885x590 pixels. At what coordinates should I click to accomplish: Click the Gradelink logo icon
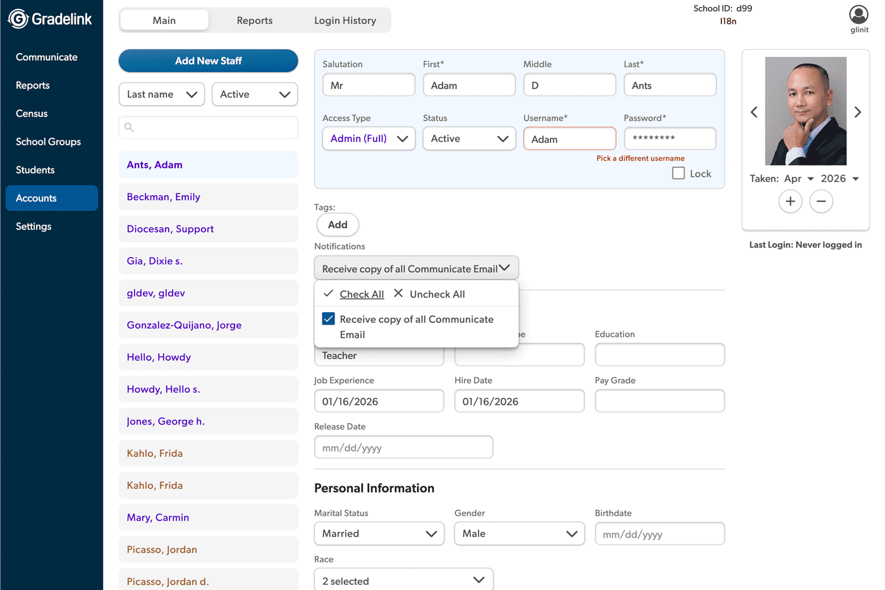click(x=18, y=19)
